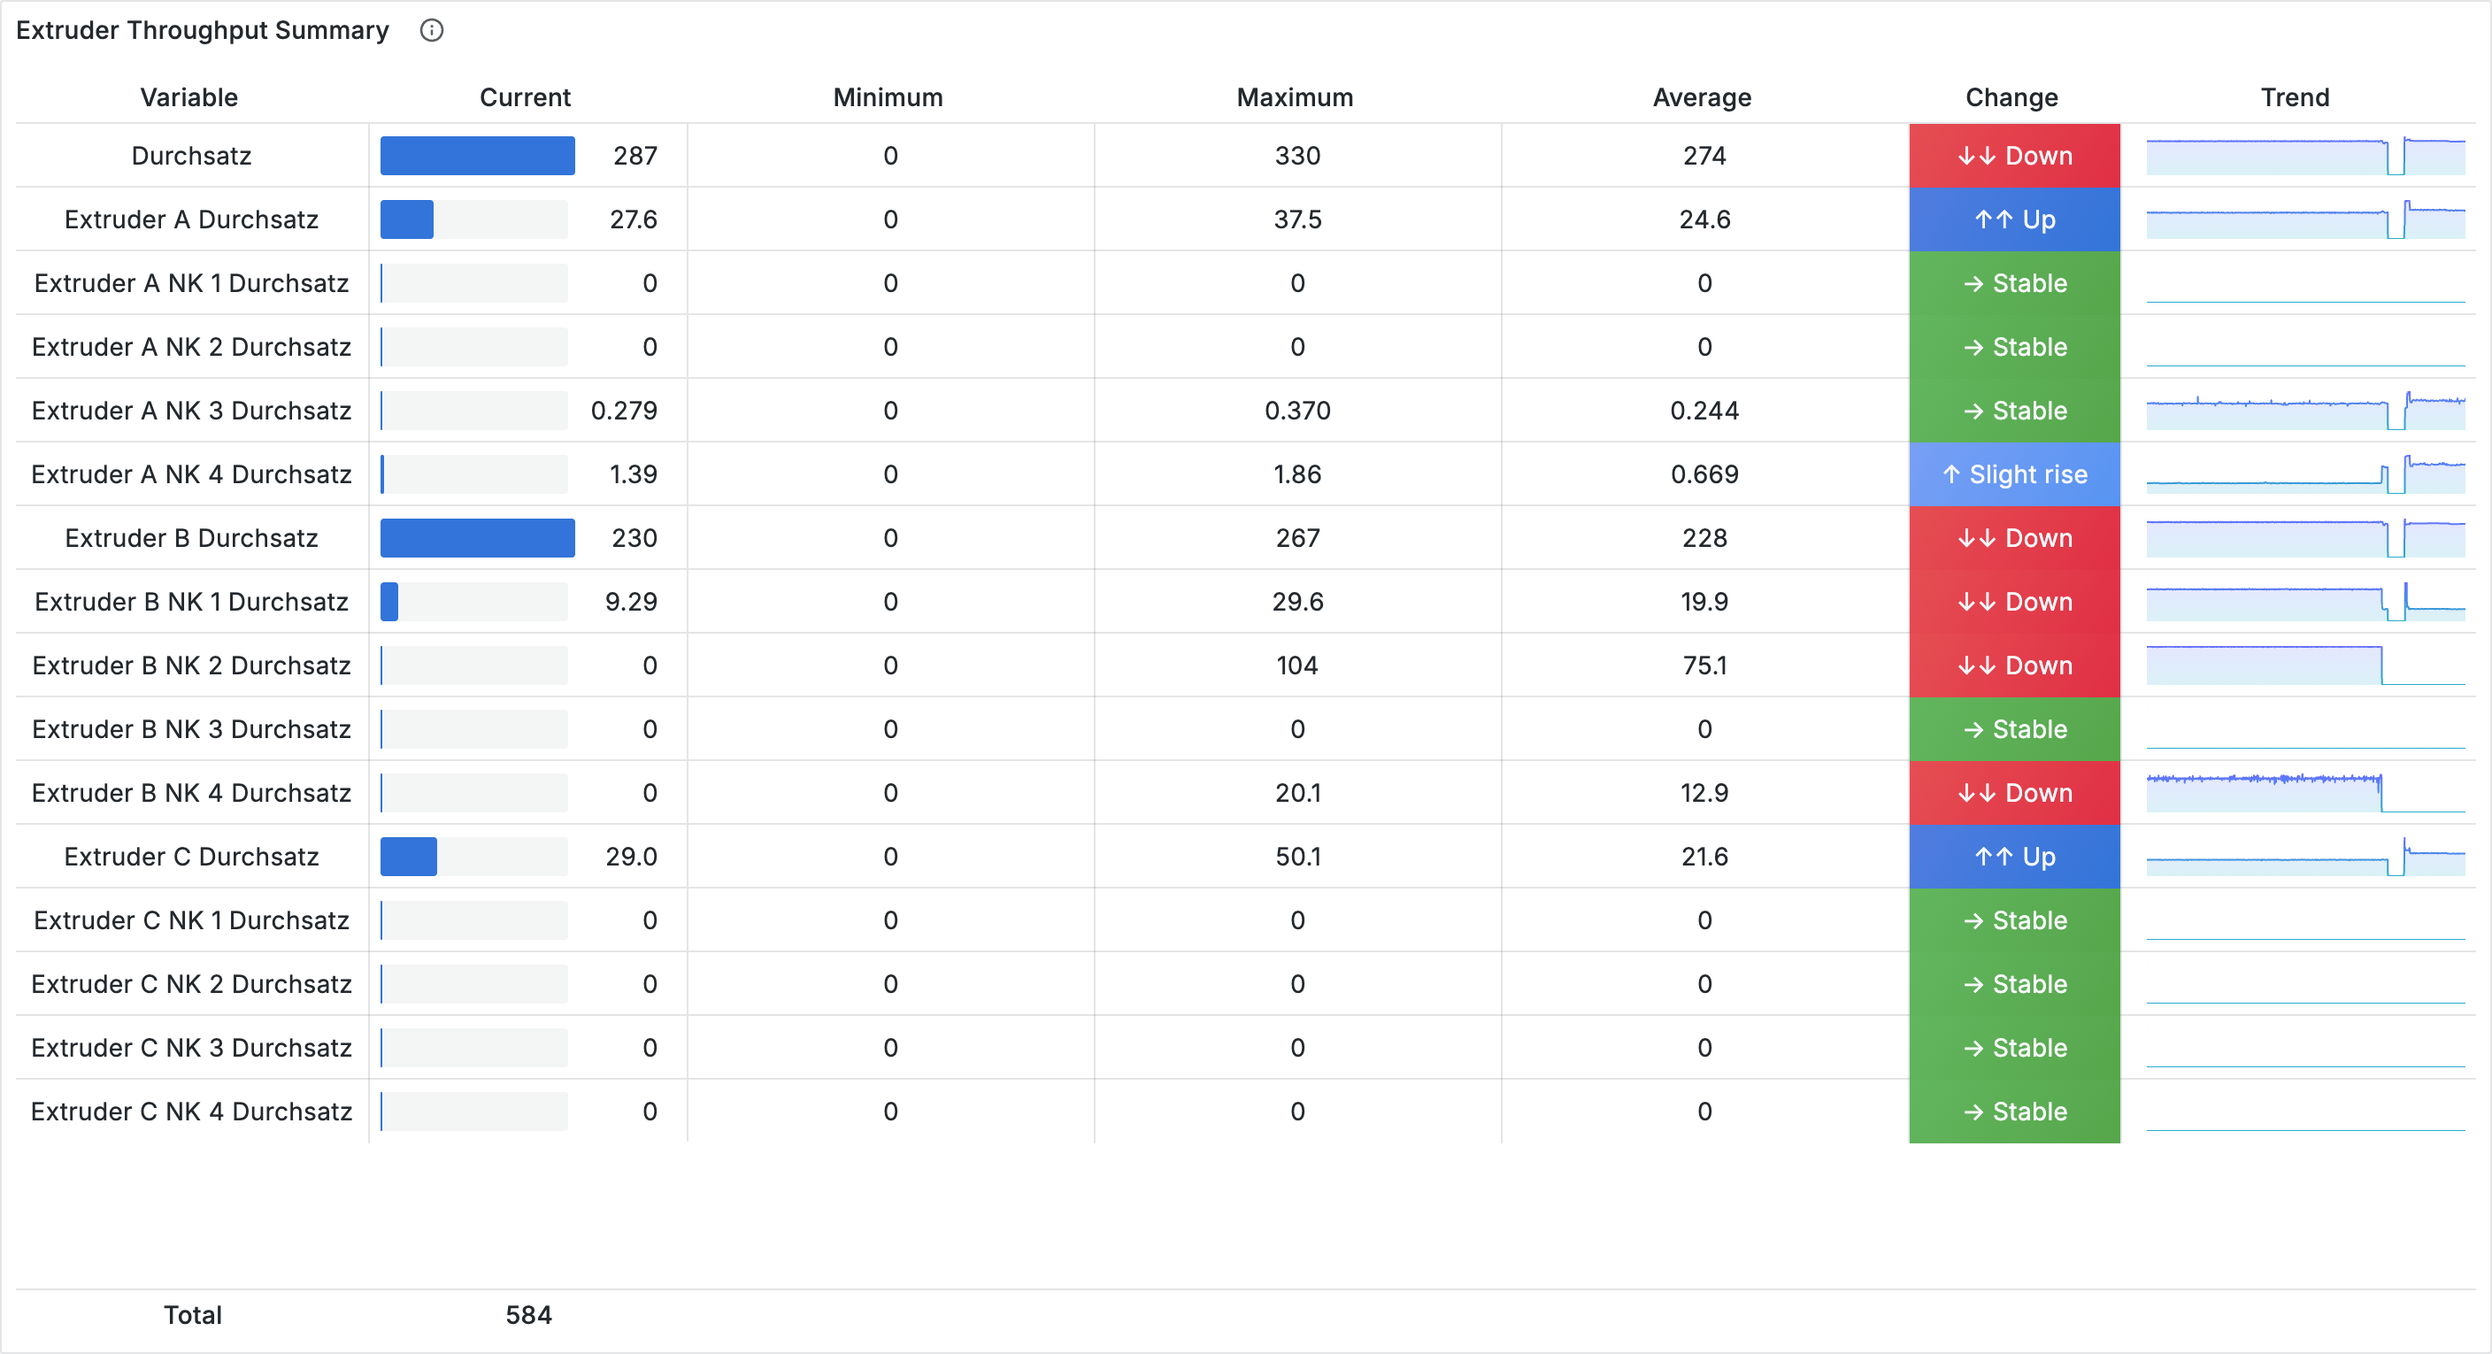Screen dimensions: 2492x1354
Task: Sort table by Current column header
Action: (x=524, y=96)
